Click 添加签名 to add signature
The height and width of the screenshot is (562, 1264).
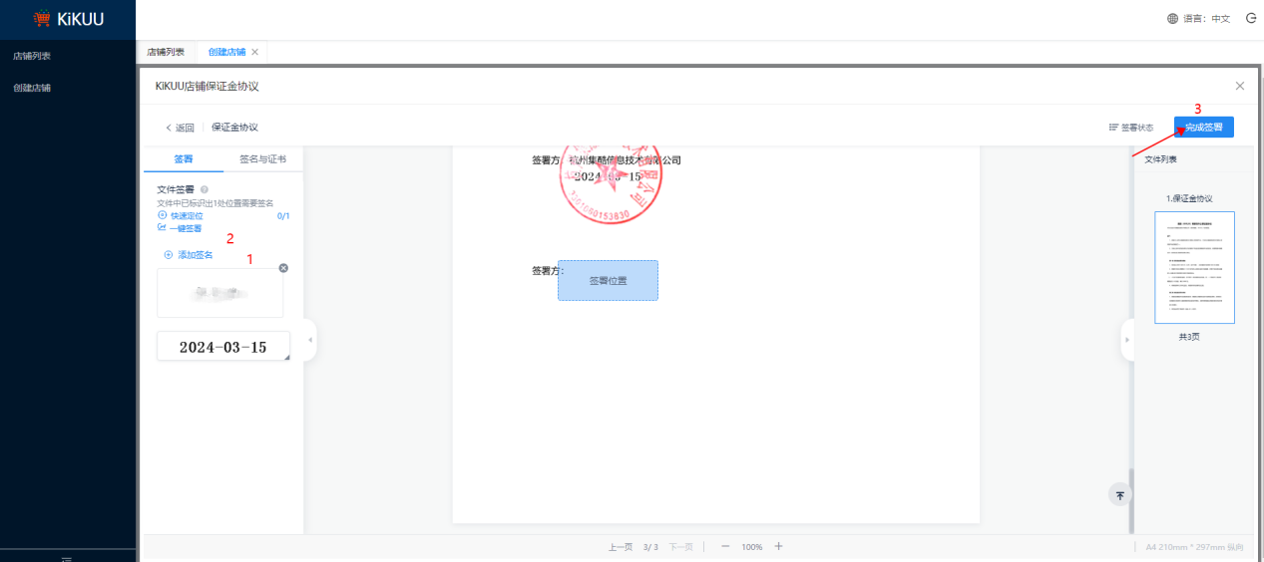click(x=189, y=255)
